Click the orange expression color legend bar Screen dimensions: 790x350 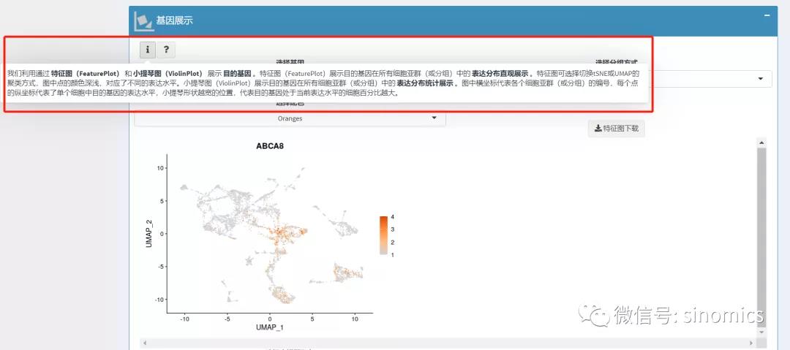(x=383, y=235)
